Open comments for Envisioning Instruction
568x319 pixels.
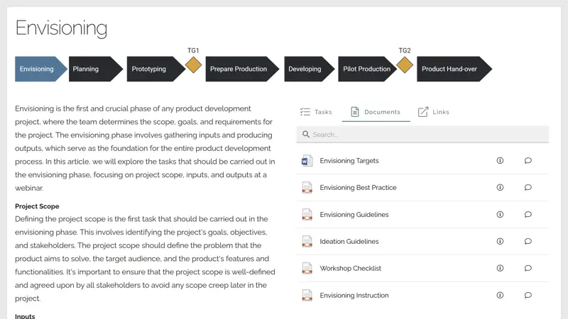coord(528,295)
